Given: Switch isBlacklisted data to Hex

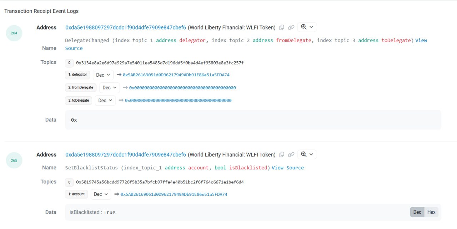Looking at the screenshot, I should [431, 212].
